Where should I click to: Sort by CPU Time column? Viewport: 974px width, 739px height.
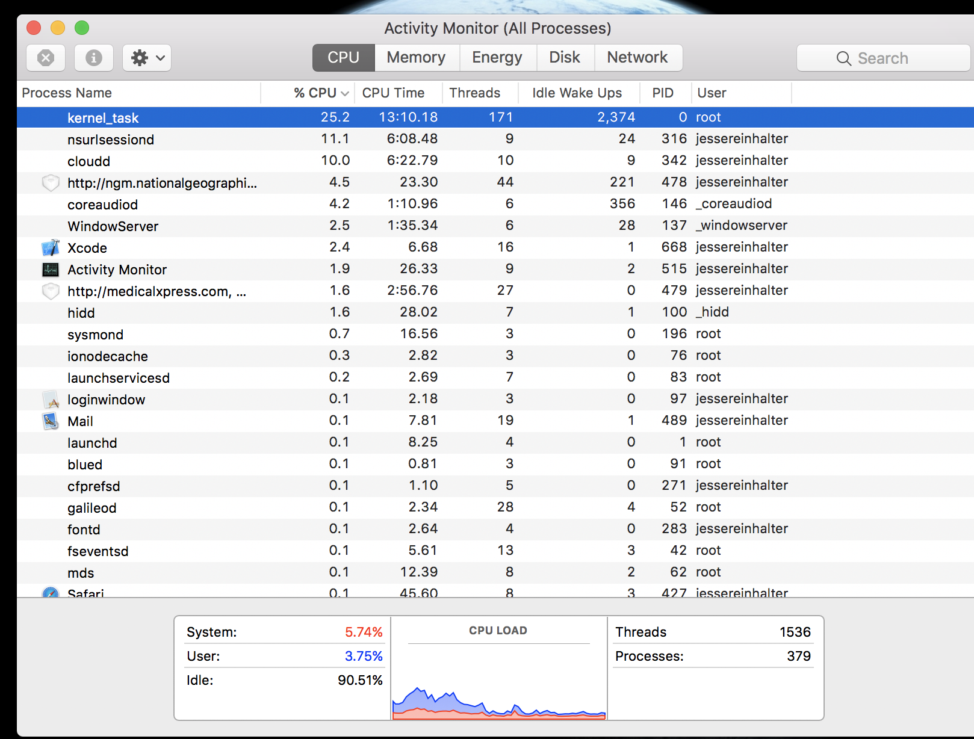pyautogui.click(x=398, y=93)
